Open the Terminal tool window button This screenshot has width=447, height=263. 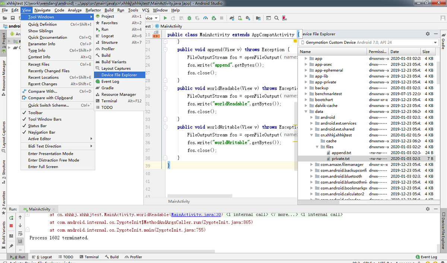[x=89, y=257]
